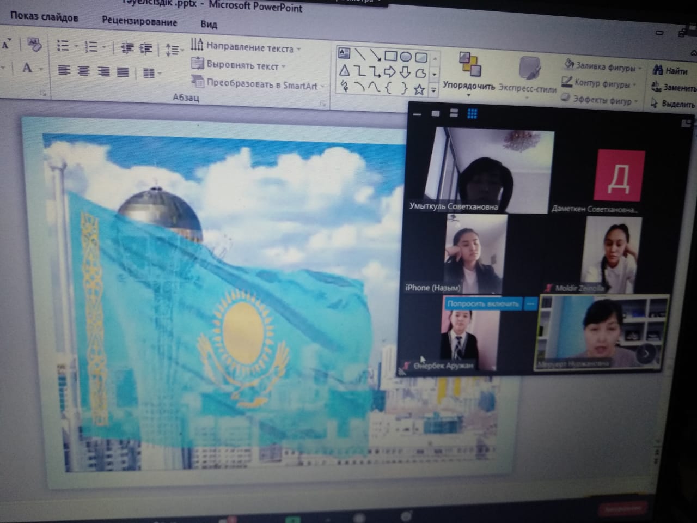Viewport: 697px width, 523px height.
Task: Select the left brace shape
Action: [x=389, y=88]
